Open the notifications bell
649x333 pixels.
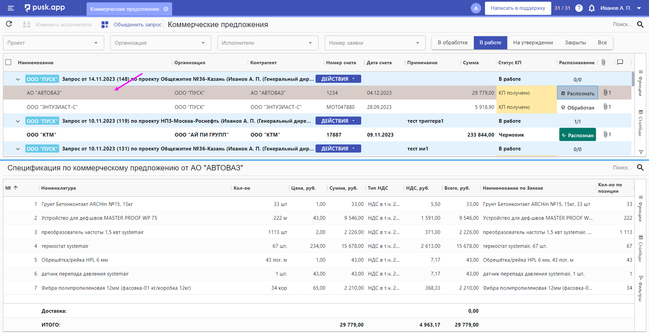[592, 8]
